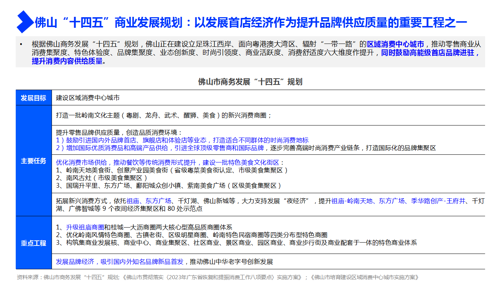Click the summary's first line starting 根据佛山商务发展
The image size is (503, 281).
(256, 44)
